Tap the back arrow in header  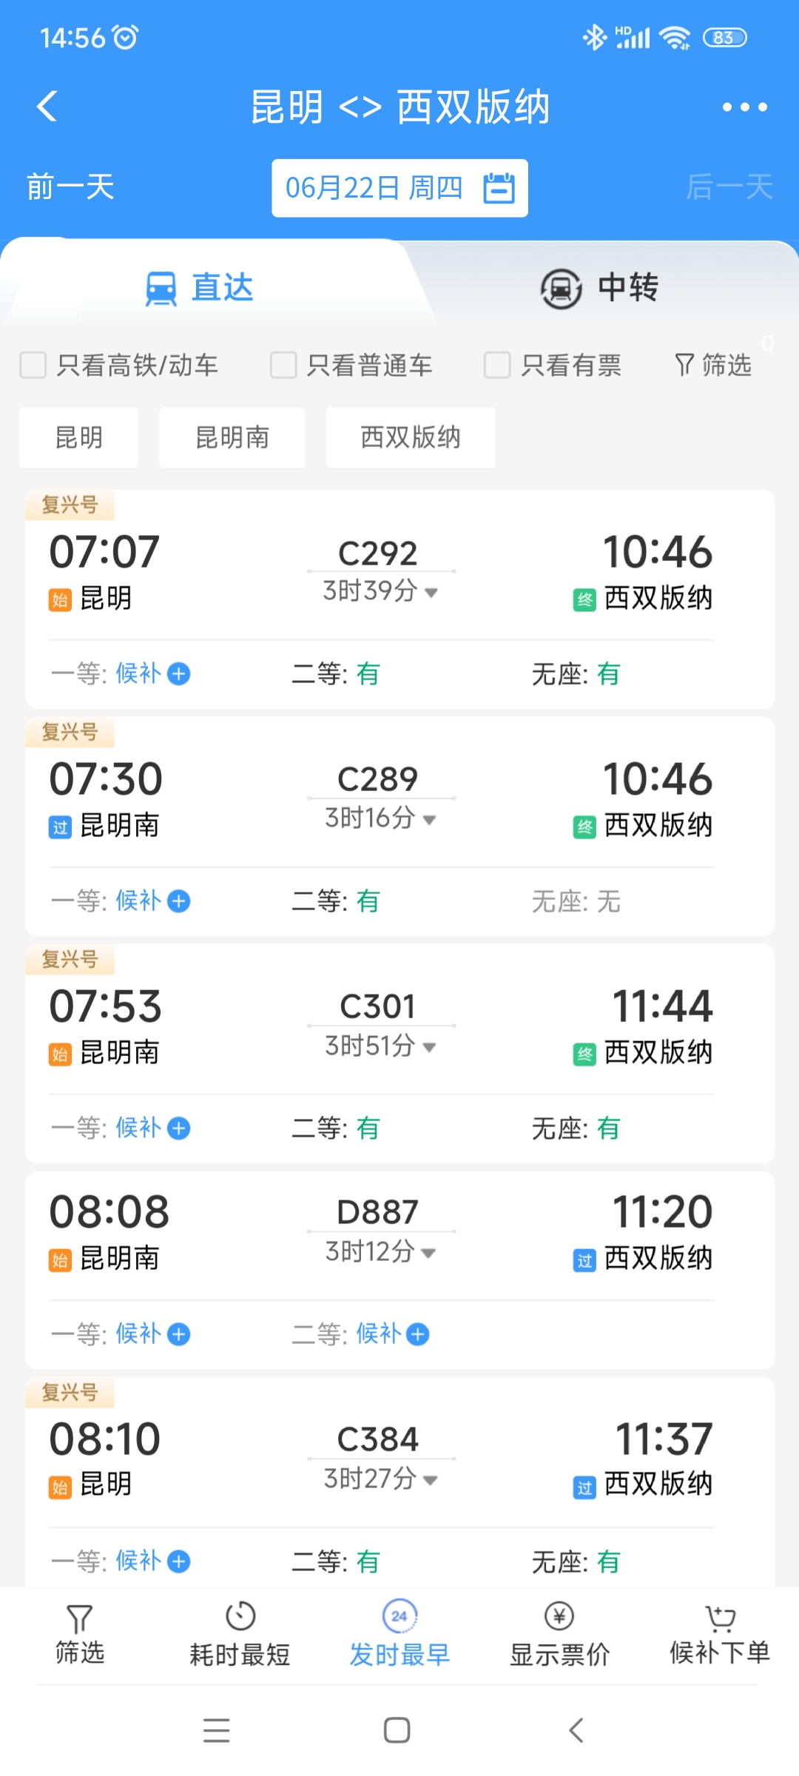coord(47,107)
